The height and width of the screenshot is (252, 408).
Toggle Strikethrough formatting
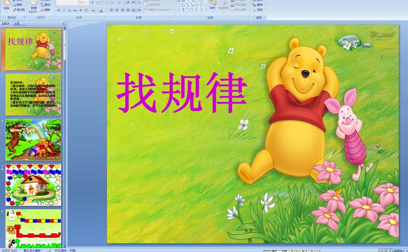75,10
